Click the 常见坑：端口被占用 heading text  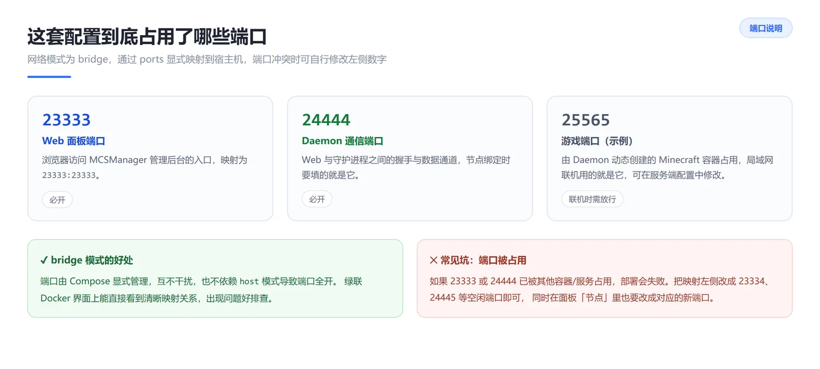[483, 260]
